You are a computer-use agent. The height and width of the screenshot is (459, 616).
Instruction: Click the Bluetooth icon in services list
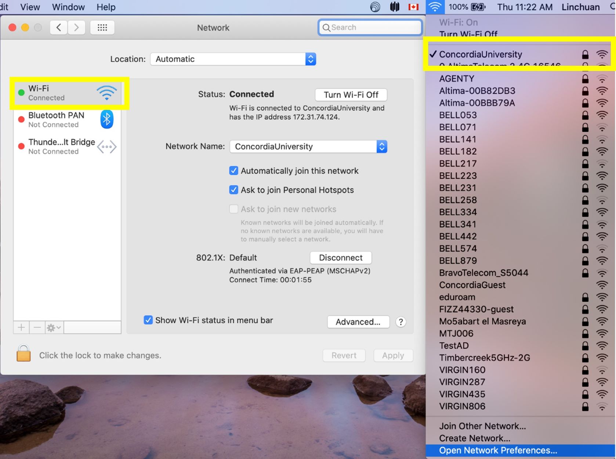(x=107, y=119)
